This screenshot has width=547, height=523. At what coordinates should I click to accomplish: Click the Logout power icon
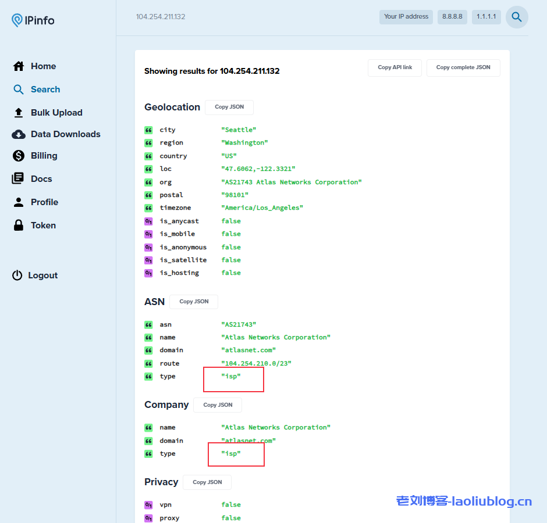point(17,275)
